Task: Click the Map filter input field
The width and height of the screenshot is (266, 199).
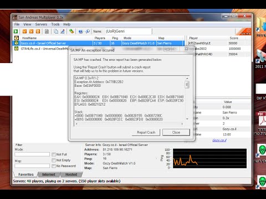Action: 32,166
